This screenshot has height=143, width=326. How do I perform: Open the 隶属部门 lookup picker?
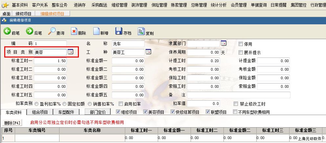[x=223, y=43]
